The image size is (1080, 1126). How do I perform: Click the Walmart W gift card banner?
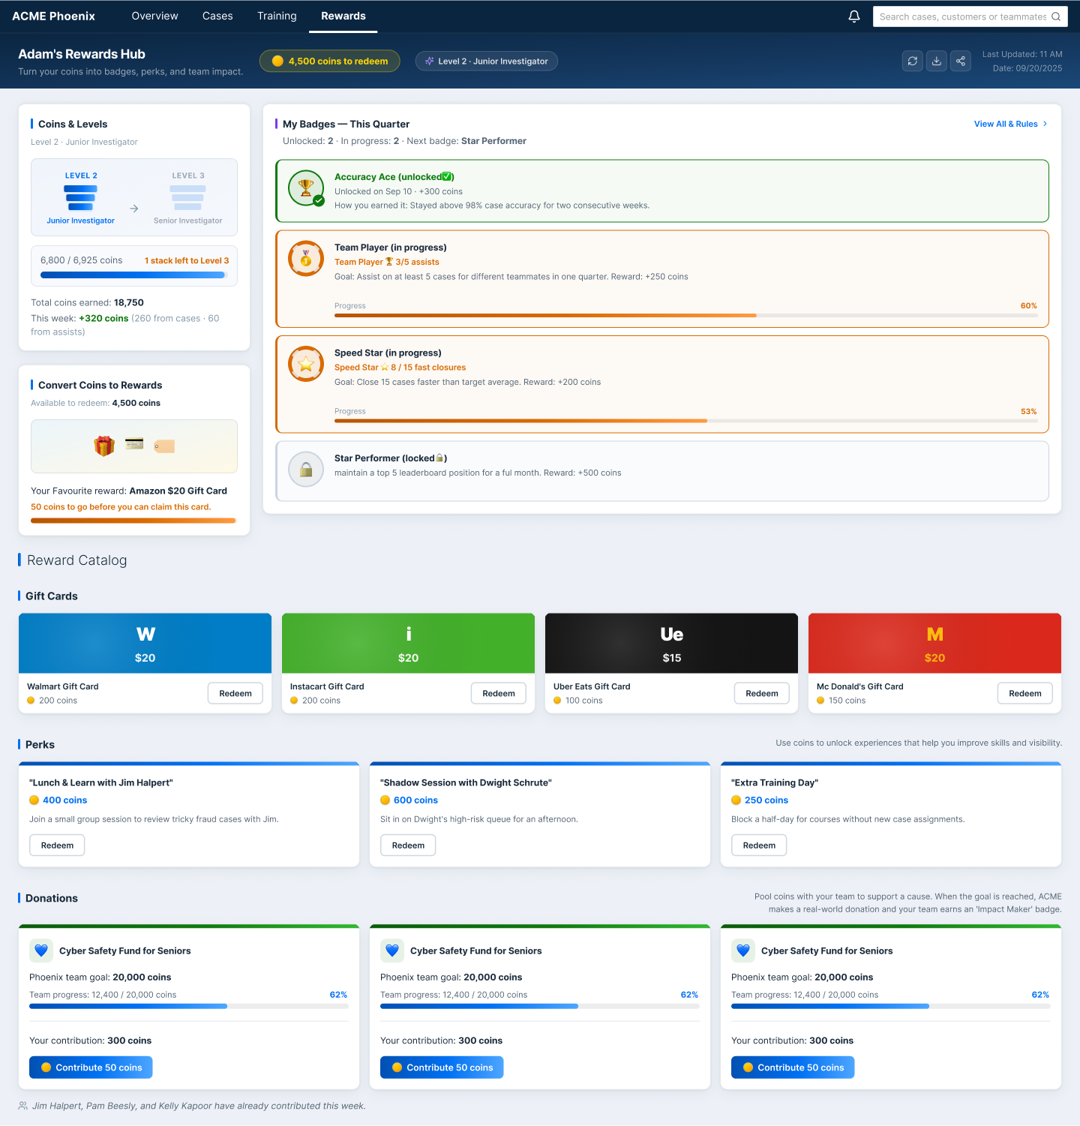145,644
